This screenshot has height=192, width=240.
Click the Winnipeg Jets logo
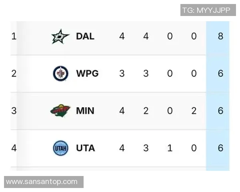pos(60,74)
